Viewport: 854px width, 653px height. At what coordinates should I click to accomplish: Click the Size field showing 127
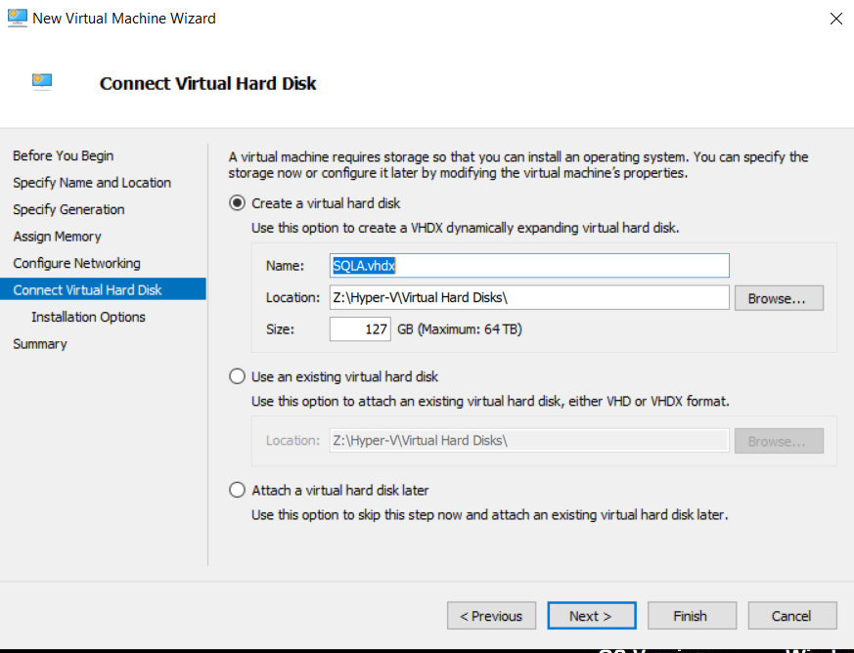pos(360,329)
